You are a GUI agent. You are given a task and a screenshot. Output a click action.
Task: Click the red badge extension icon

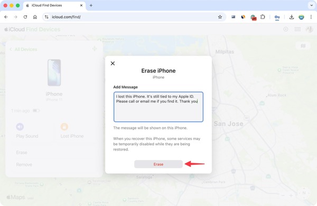point(253,17)
